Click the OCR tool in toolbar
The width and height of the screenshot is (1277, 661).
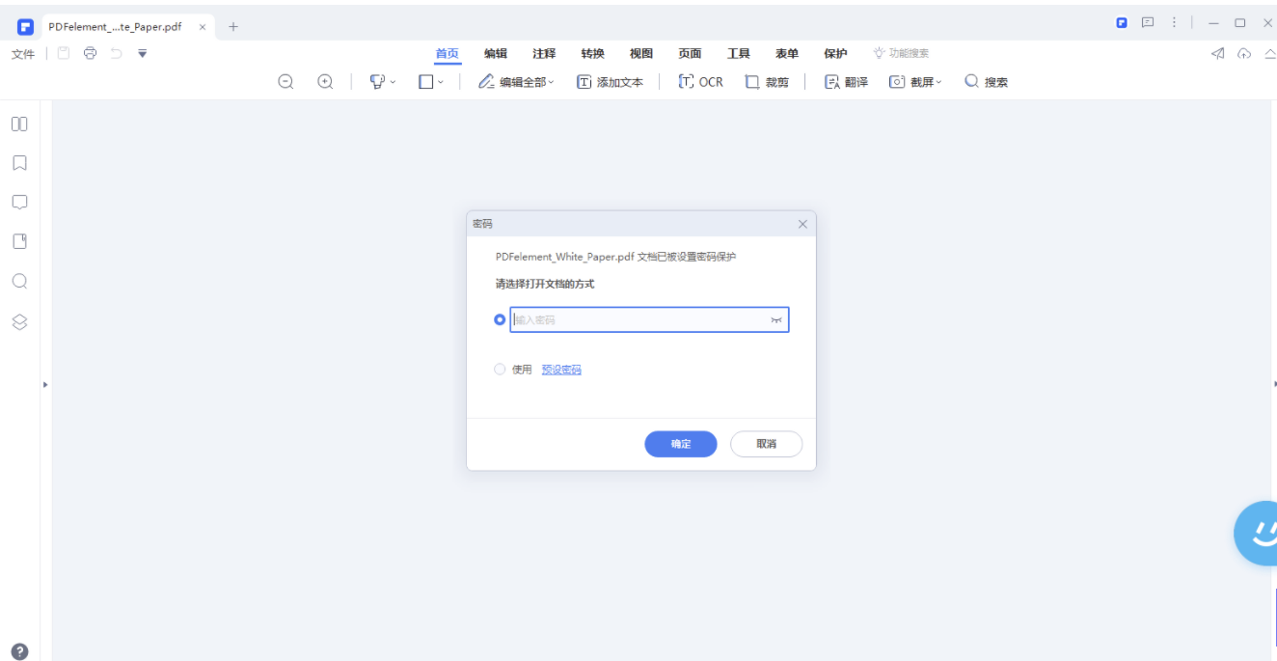701,82
